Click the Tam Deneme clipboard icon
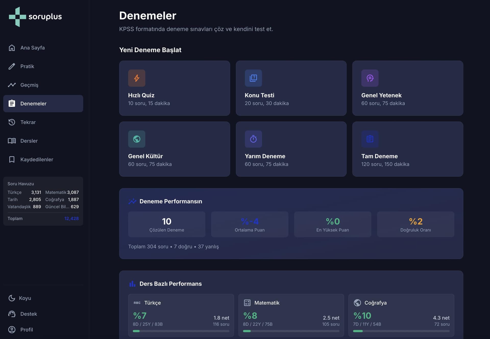 point(370,139)
